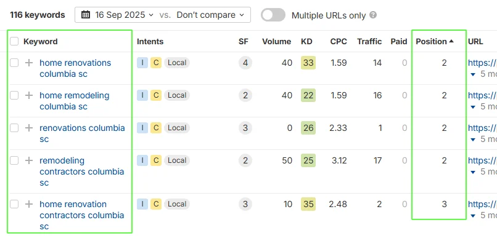The width and height of the screenshot is (497, 236).
Task: Click the plus icon for home renovations columbia sc
Action: (x=29, y=63)
